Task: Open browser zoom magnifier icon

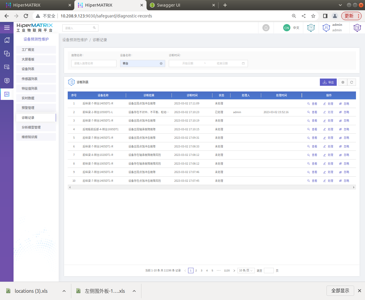Action: point(294,16)
